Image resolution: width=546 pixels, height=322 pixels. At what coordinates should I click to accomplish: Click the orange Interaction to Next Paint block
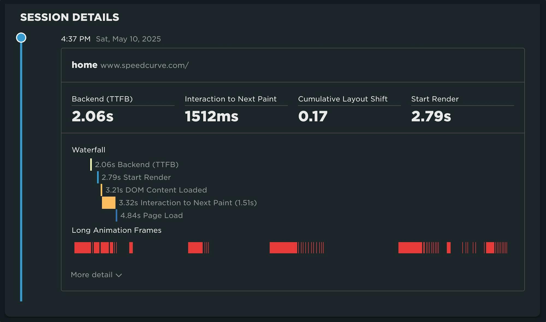coord(109,203)
